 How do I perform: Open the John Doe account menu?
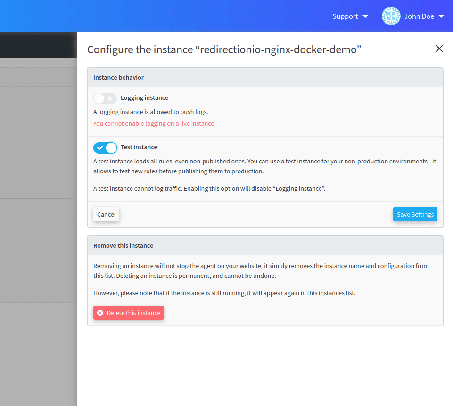click(419, 16)
